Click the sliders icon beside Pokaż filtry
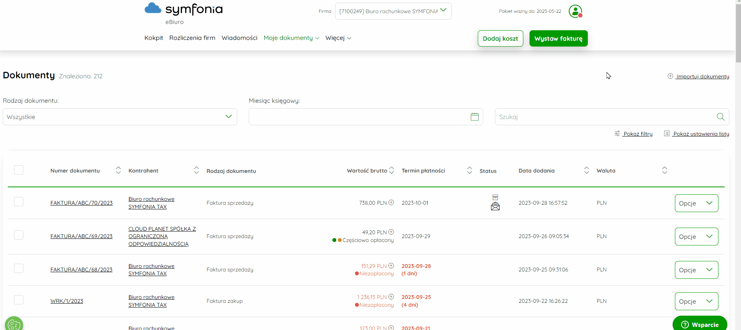The width and height of the screenshot is (741, 330). pos(617,133)
